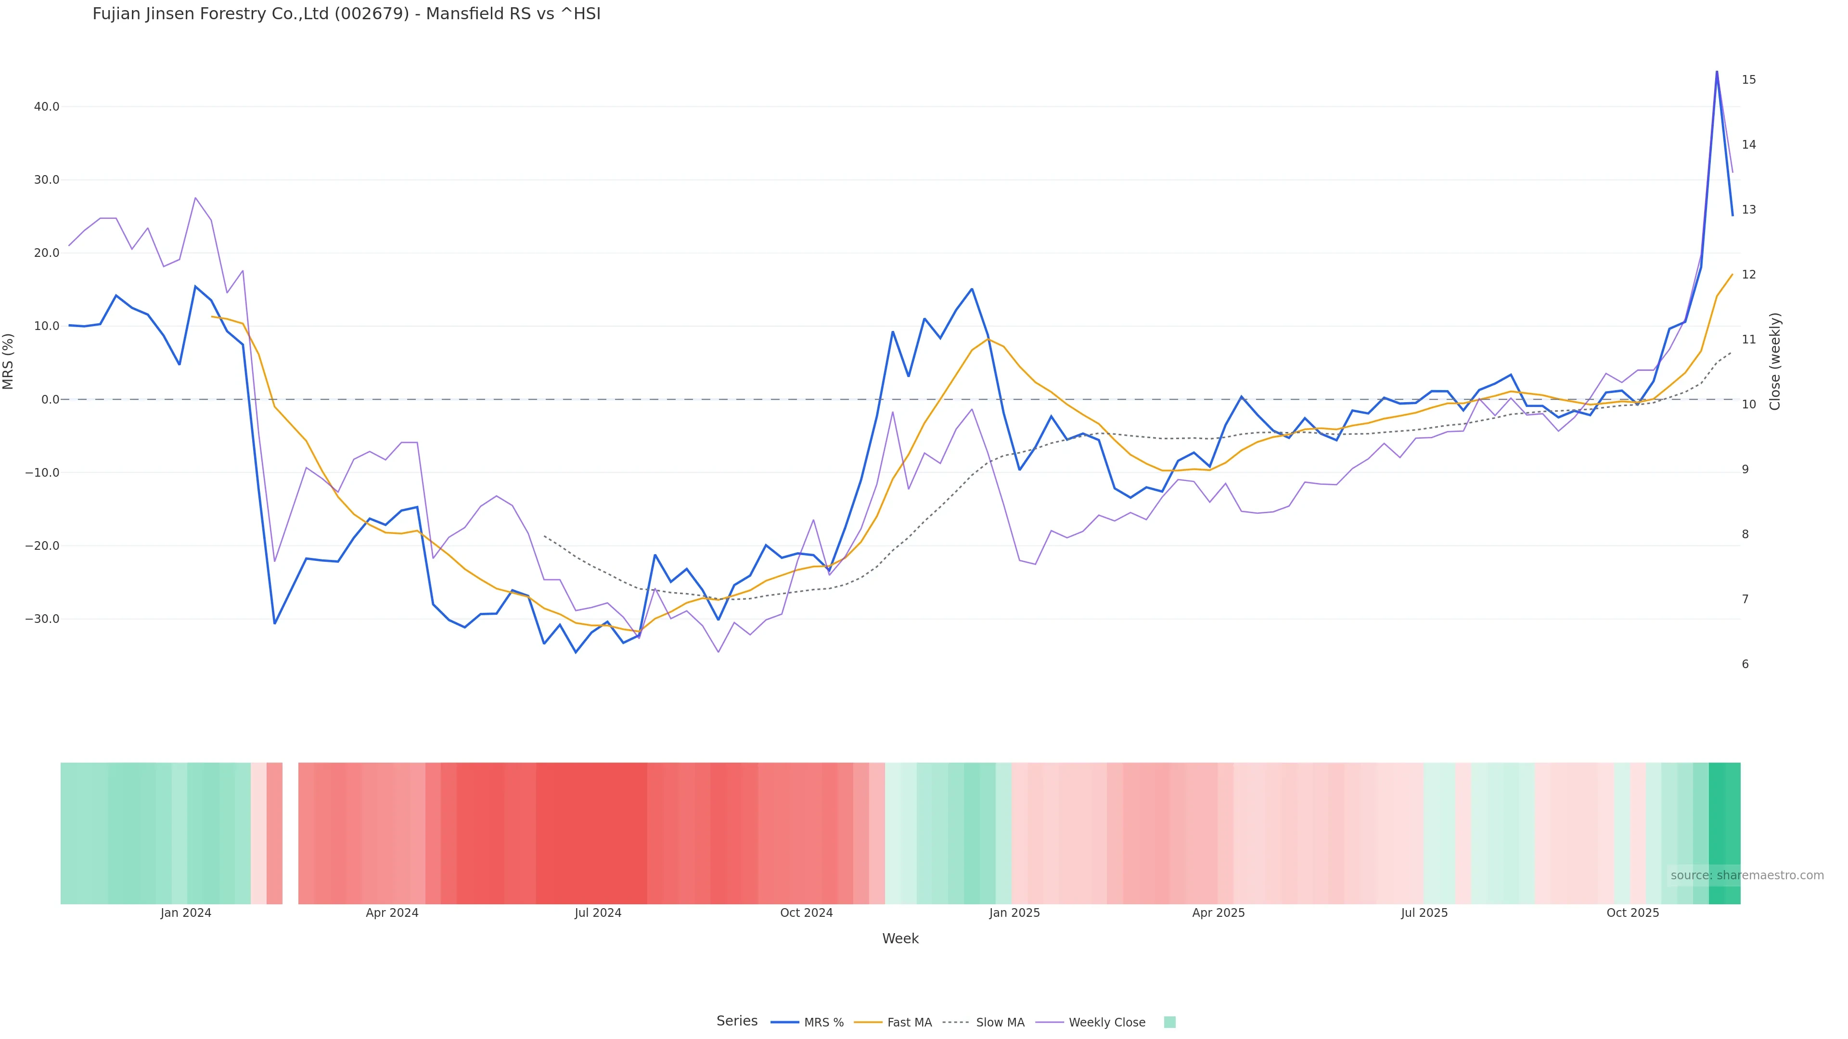This screenshot has width=1848, height=1039.
Task: Click the blue MRS % legend line icon
Action: (785, 1023)
